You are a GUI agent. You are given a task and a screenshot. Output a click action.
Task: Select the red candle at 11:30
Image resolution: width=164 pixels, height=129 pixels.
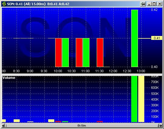tap(100, 53)
